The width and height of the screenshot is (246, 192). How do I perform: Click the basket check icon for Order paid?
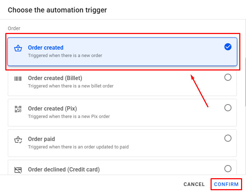(18, 140)
